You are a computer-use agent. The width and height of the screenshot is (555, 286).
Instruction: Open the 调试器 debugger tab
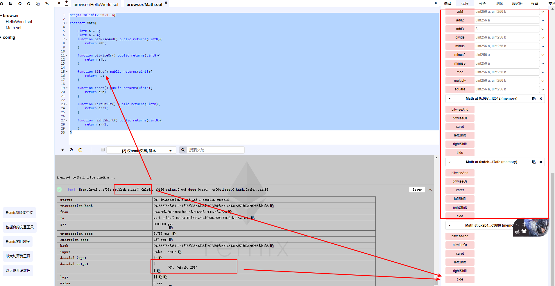[517, 3]
